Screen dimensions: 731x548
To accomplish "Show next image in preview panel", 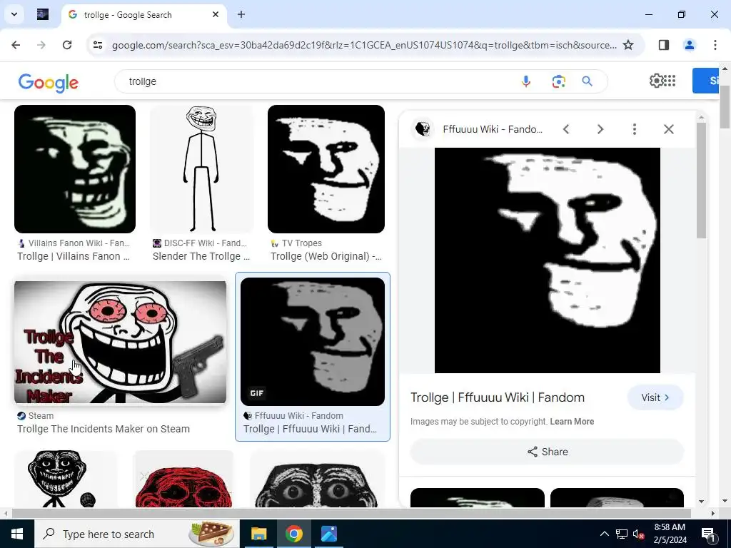I will pyautogui.click(x=600, y=129).
